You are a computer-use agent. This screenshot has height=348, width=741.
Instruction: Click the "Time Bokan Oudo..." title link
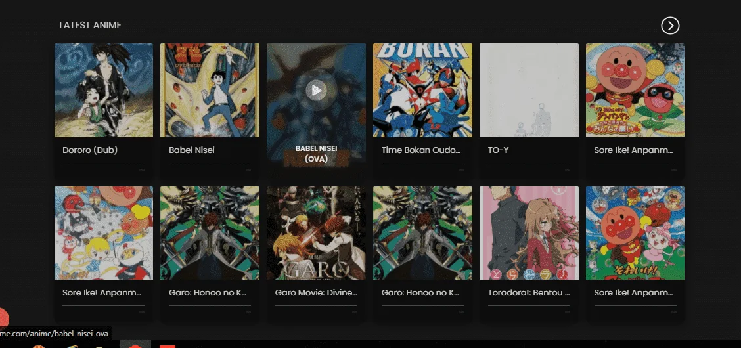(x=420, y=150)
